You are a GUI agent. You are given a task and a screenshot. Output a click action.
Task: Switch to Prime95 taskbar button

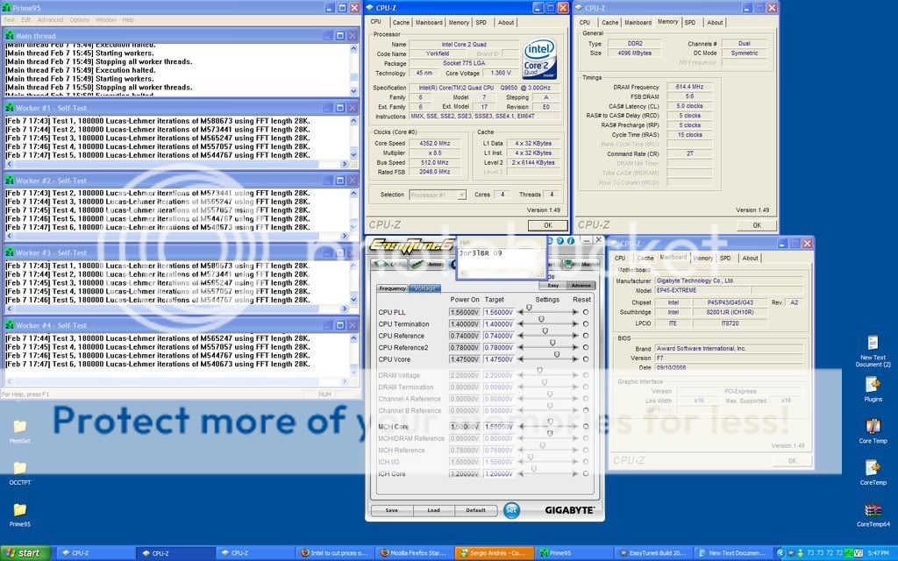pyautogui.click(x=575, y=553)
